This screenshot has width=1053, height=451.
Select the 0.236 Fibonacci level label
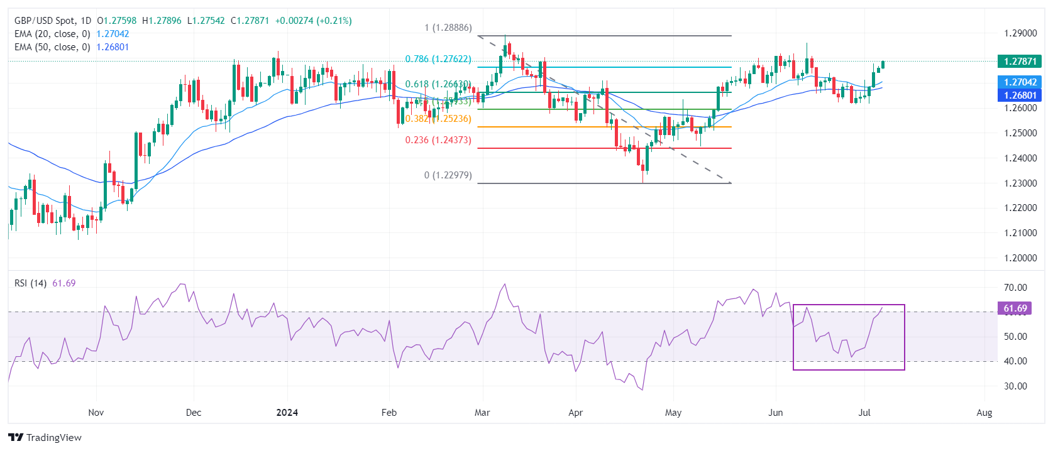[438, 140]
